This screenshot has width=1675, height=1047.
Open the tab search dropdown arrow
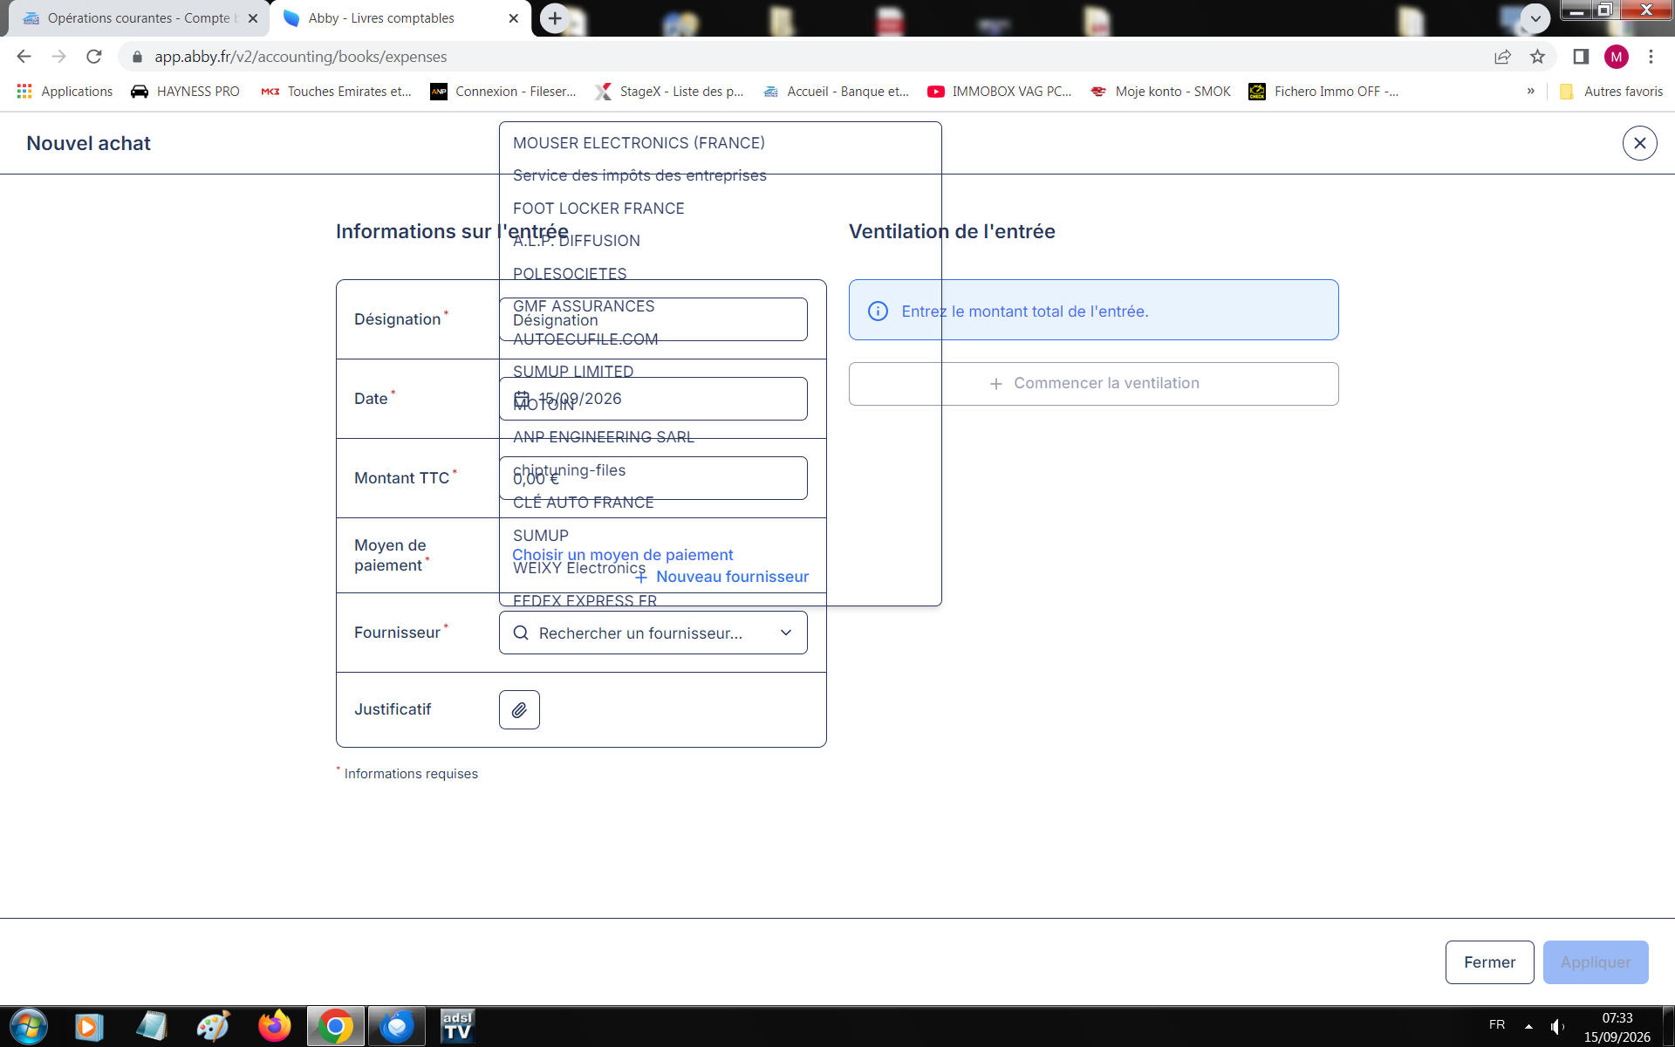[x=1535, y=18]
